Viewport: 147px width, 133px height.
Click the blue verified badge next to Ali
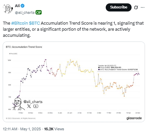click(x=23, y=6)
